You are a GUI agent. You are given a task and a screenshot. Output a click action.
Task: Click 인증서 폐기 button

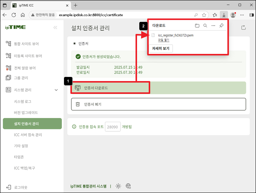(158, 104)
